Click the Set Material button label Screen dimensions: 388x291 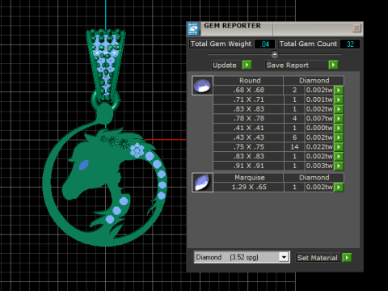coord(317,258)
